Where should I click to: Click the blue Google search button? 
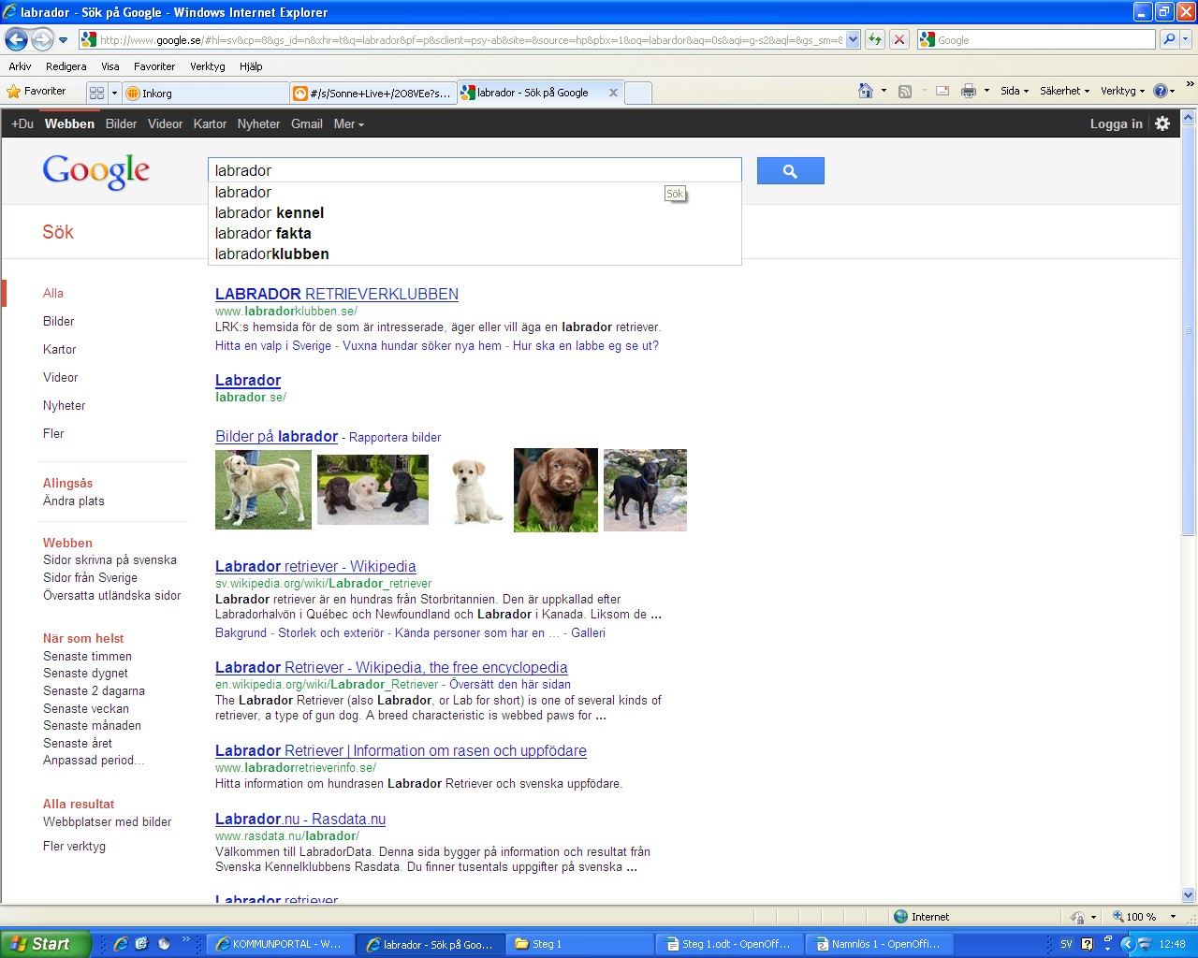pos(790,170)
